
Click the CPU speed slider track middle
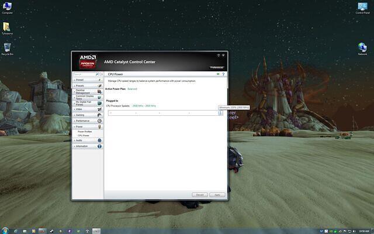click(165, 113)
